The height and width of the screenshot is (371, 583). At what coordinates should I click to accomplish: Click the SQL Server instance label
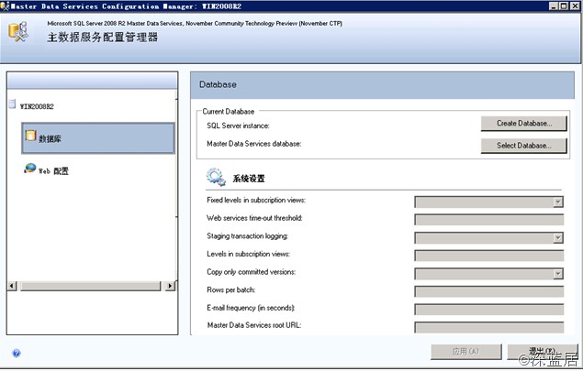[x=238, y=125]
